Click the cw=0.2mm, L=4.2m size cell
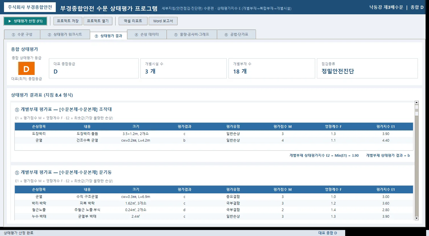The width and height of the screenshot is (429, 236). 136,140
